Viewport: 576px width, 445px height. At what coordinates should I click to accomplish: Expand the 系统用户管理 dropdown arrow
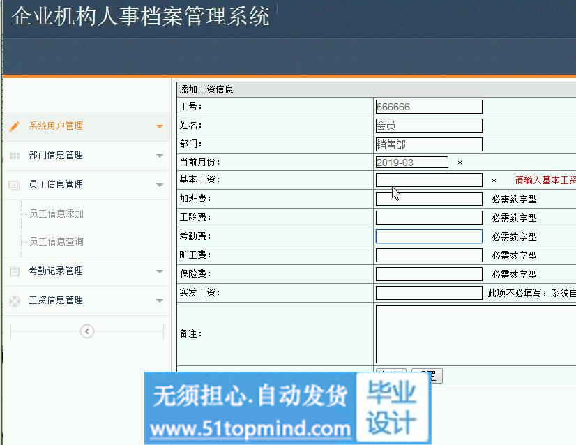[x=160, y=126]
